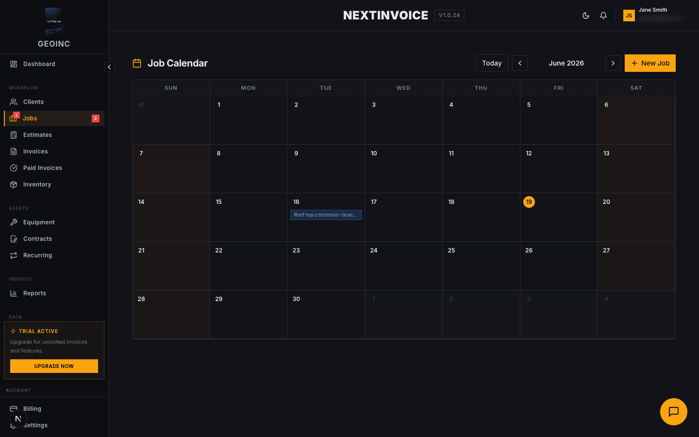Select highlighted date 19
The width and height of the screenshot is (699, 437).
tap(529, 202)
